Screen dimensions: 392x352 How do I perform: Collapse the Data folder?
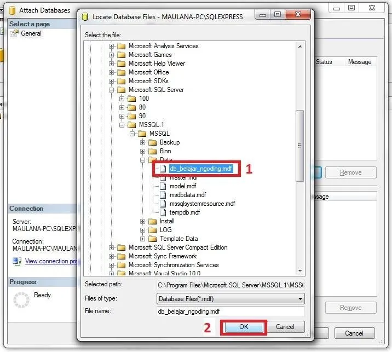(142, 160)
